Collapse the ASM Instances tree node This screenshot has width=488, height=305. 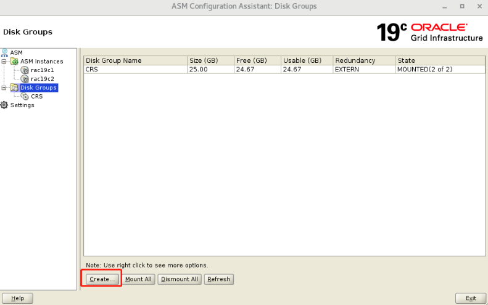[4, 62]
